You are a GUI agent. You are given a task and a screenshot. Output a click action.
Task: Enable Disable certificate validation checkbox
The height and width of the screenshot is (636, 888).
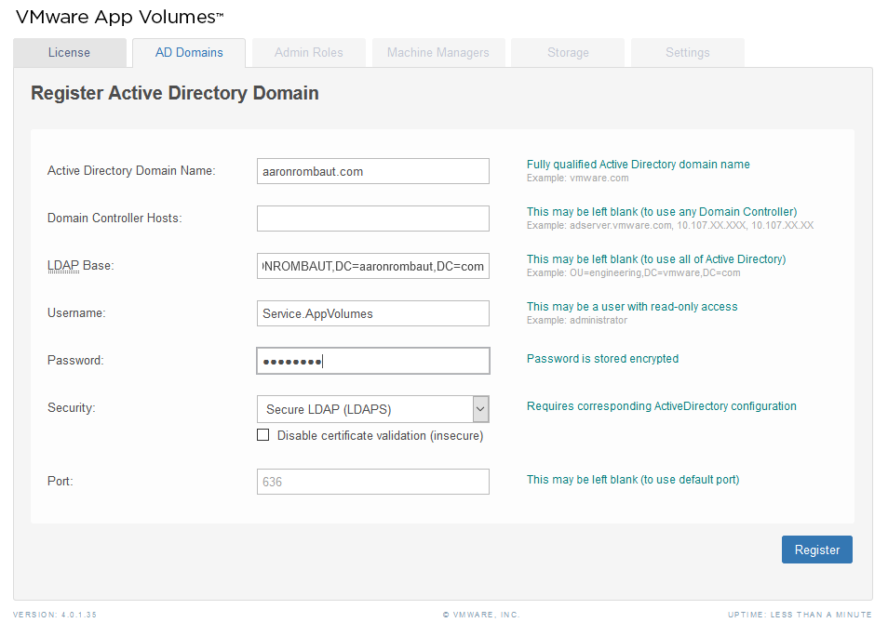263,435
